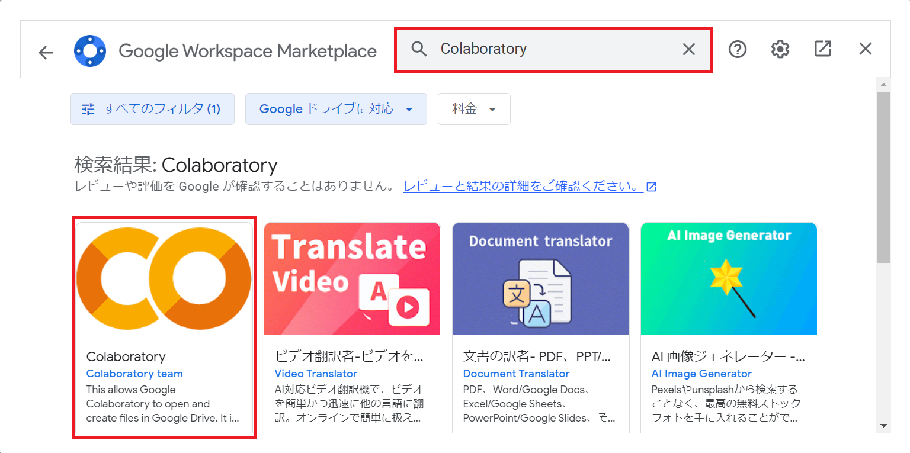Expand the 料金 pricing filter
Image resolution: width=910 pixels, height=453 pixels.
473,109
